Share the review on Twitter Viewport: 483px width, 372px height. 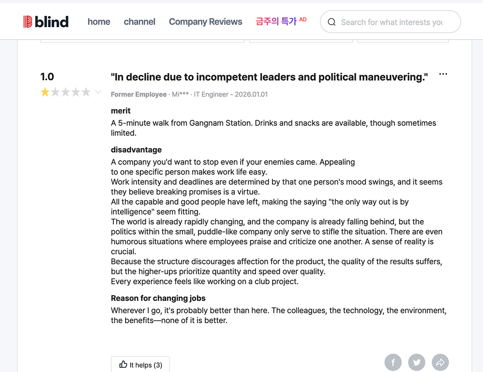[417, 362]
